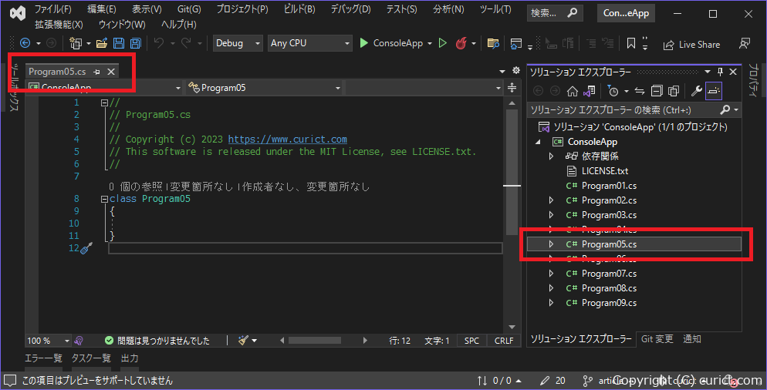Click the Solution Explorer search field
The height and width of the screenshot is (390, 767).
[x=623, y=110]
